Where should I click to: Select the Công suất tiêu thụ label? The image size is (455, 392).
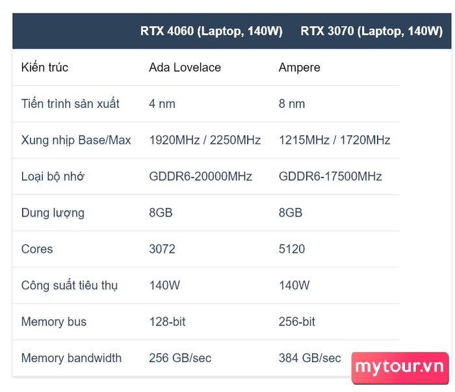(x=70, y=285)
